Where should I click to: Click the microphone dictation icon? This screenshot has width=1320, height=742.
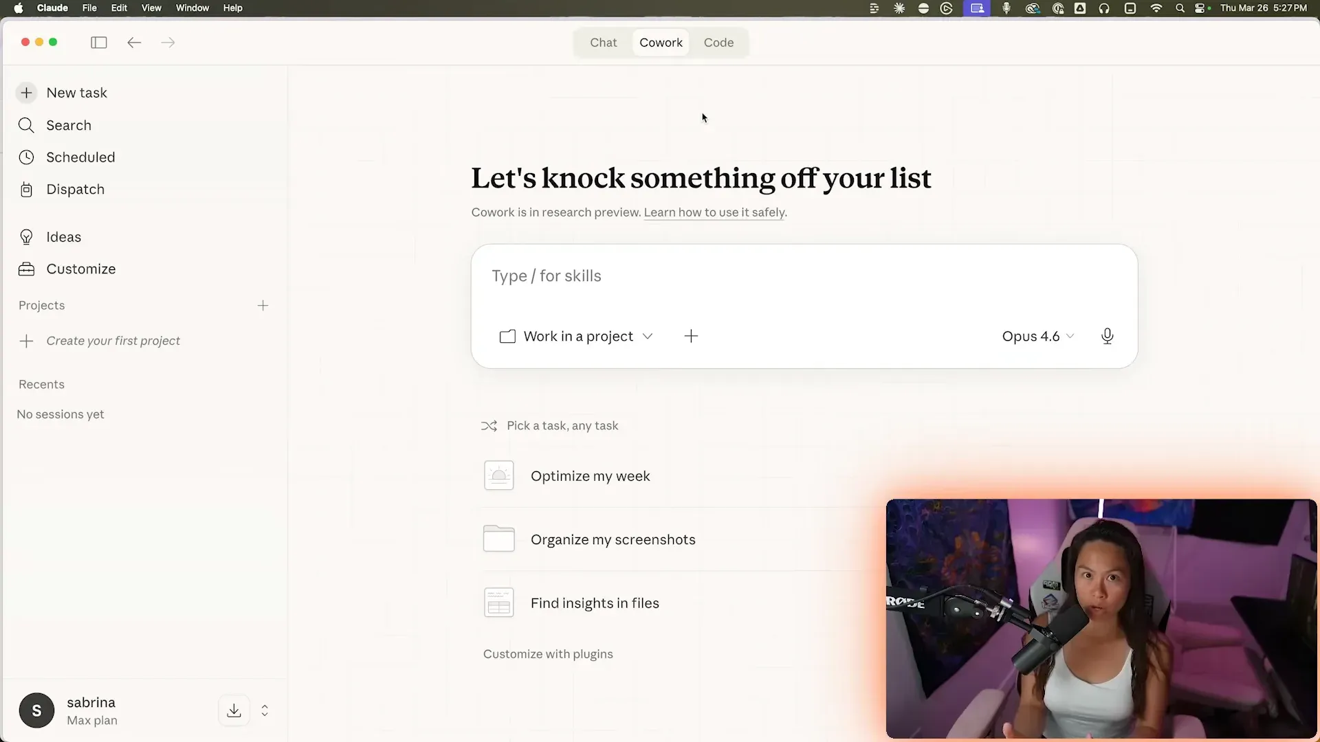pos(1107,336)
